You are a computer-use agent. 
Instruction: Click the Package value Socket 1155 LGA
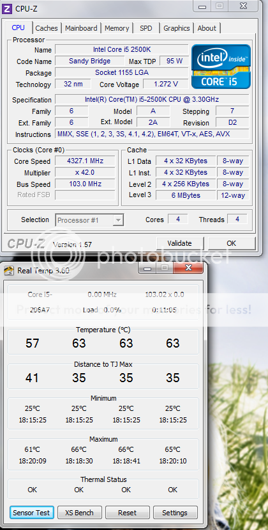[x=122, y=72]
